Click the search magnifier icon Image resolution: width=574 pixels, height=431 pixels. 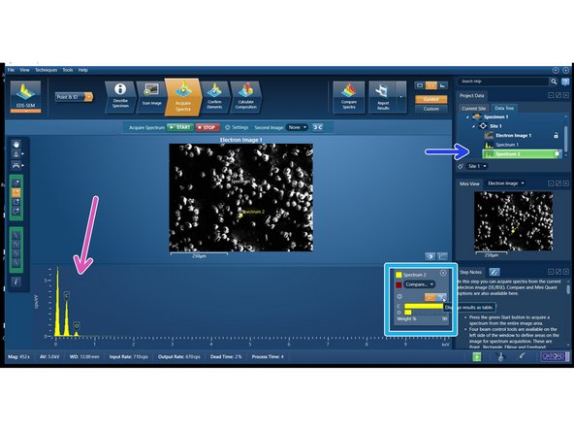click(554, 82)
